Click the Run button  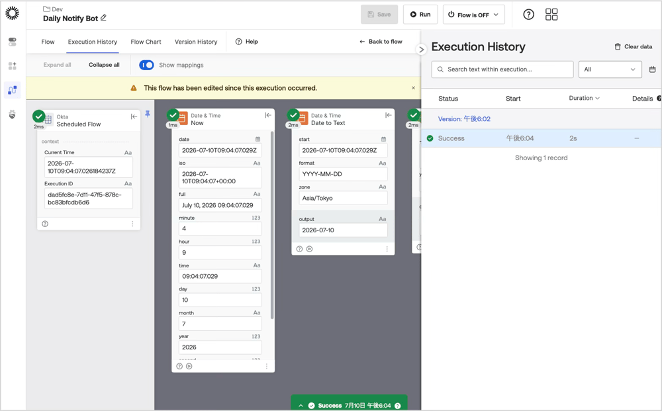click(420, 15)
